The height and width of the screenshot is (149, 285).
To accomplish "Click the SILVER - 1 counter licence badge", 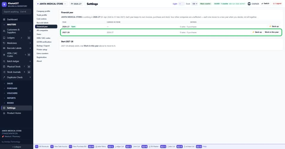I will tap(229, 4).
